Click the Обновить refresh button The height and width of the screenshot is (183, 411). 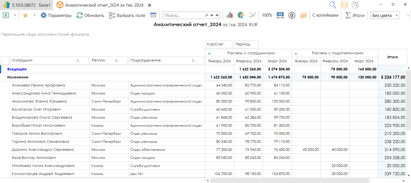tap(90, 15)
